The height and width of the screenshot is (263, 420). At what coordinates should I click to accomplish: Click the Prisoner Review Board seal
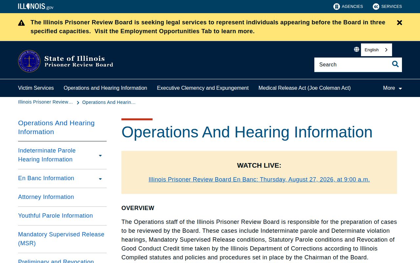click(x=29, y=61)
